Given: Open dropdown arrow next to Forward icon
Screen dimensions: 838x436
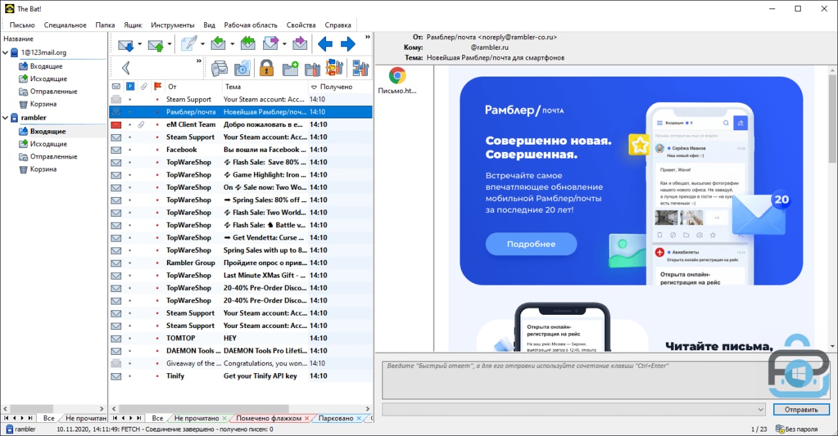Looking at the screenshot, I should pyautogui.click(x=284, y=45).
